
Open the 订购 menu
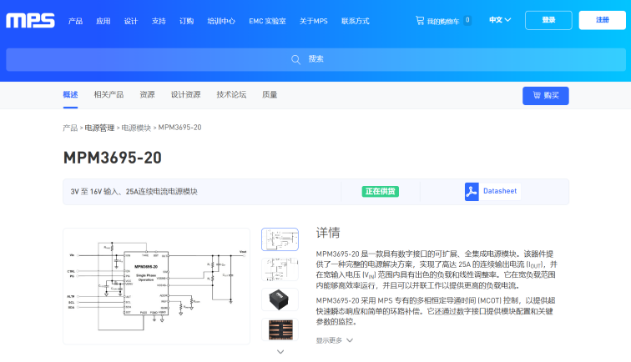[x=186, y=21]
